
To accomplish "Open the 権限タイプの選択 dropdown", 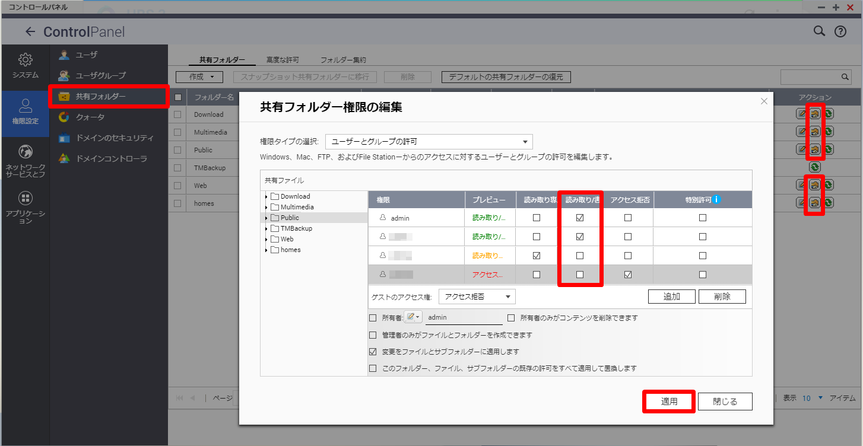I will [429, 142].
